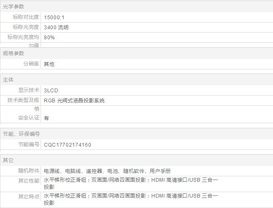Click the 规格参数 section header
This screenshot has height=208, width=273.
13,53
